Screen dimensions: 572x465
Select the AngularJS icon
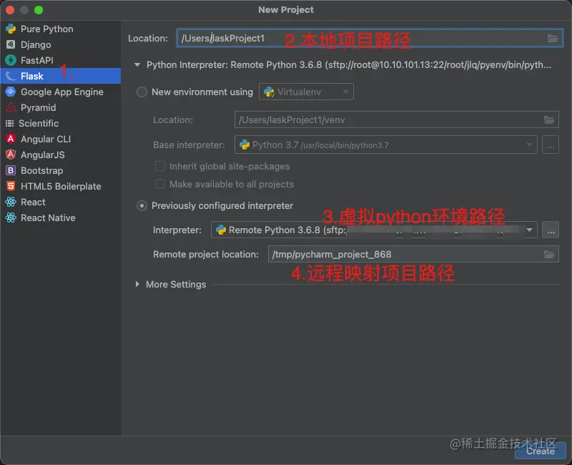click(11, 155)
